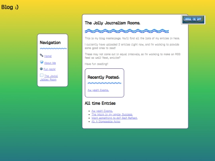The image size is (215, 161).
Task: Click the heart icon beside About Me
Action: point(42,62)
